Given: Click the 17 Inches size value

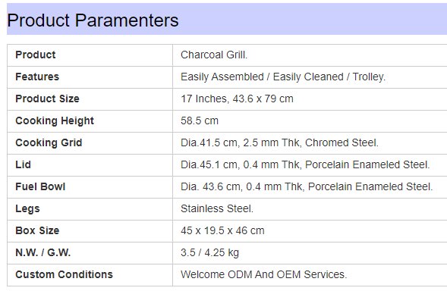Looking at the screenshot, I should pyautogui.click(x=237, y=99).
